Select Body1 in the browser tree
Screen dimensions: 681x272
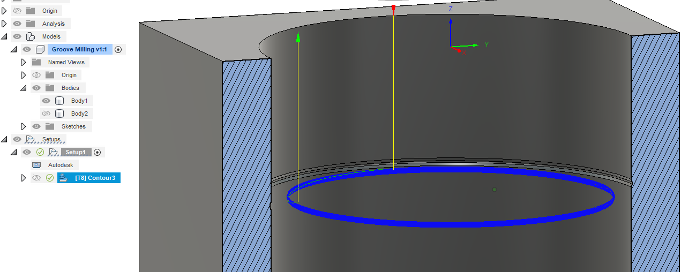click(79, 101)
